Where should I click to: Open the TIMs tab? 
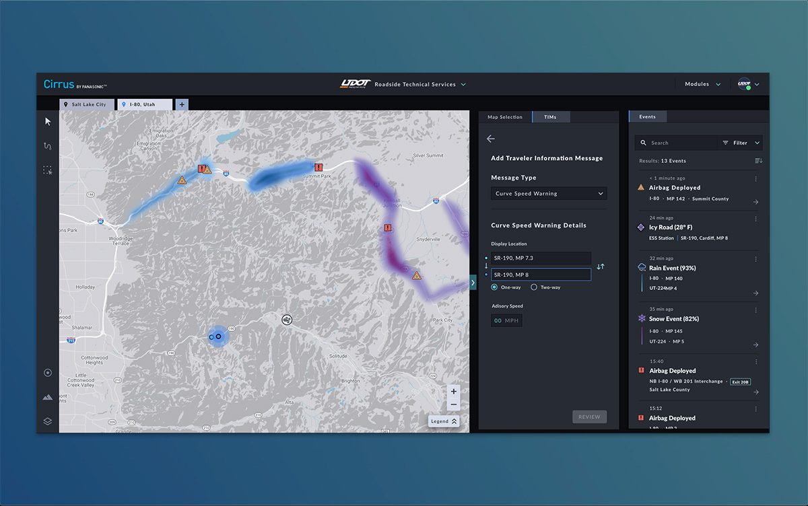tap(550, 117)
